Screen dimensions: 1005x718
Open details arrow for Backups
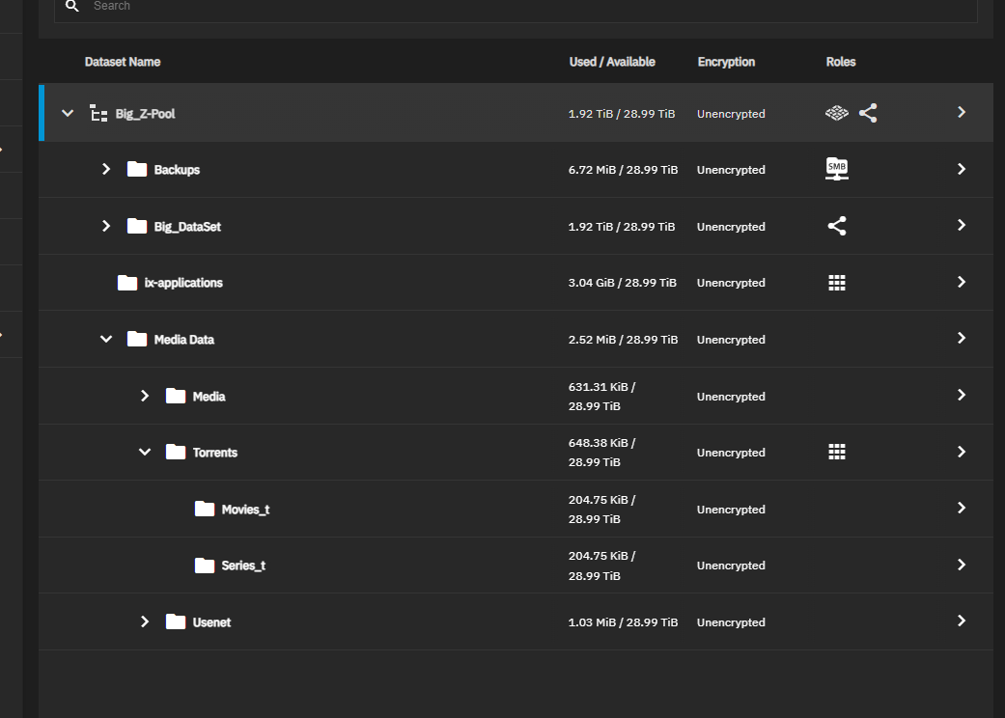[961, 169]
